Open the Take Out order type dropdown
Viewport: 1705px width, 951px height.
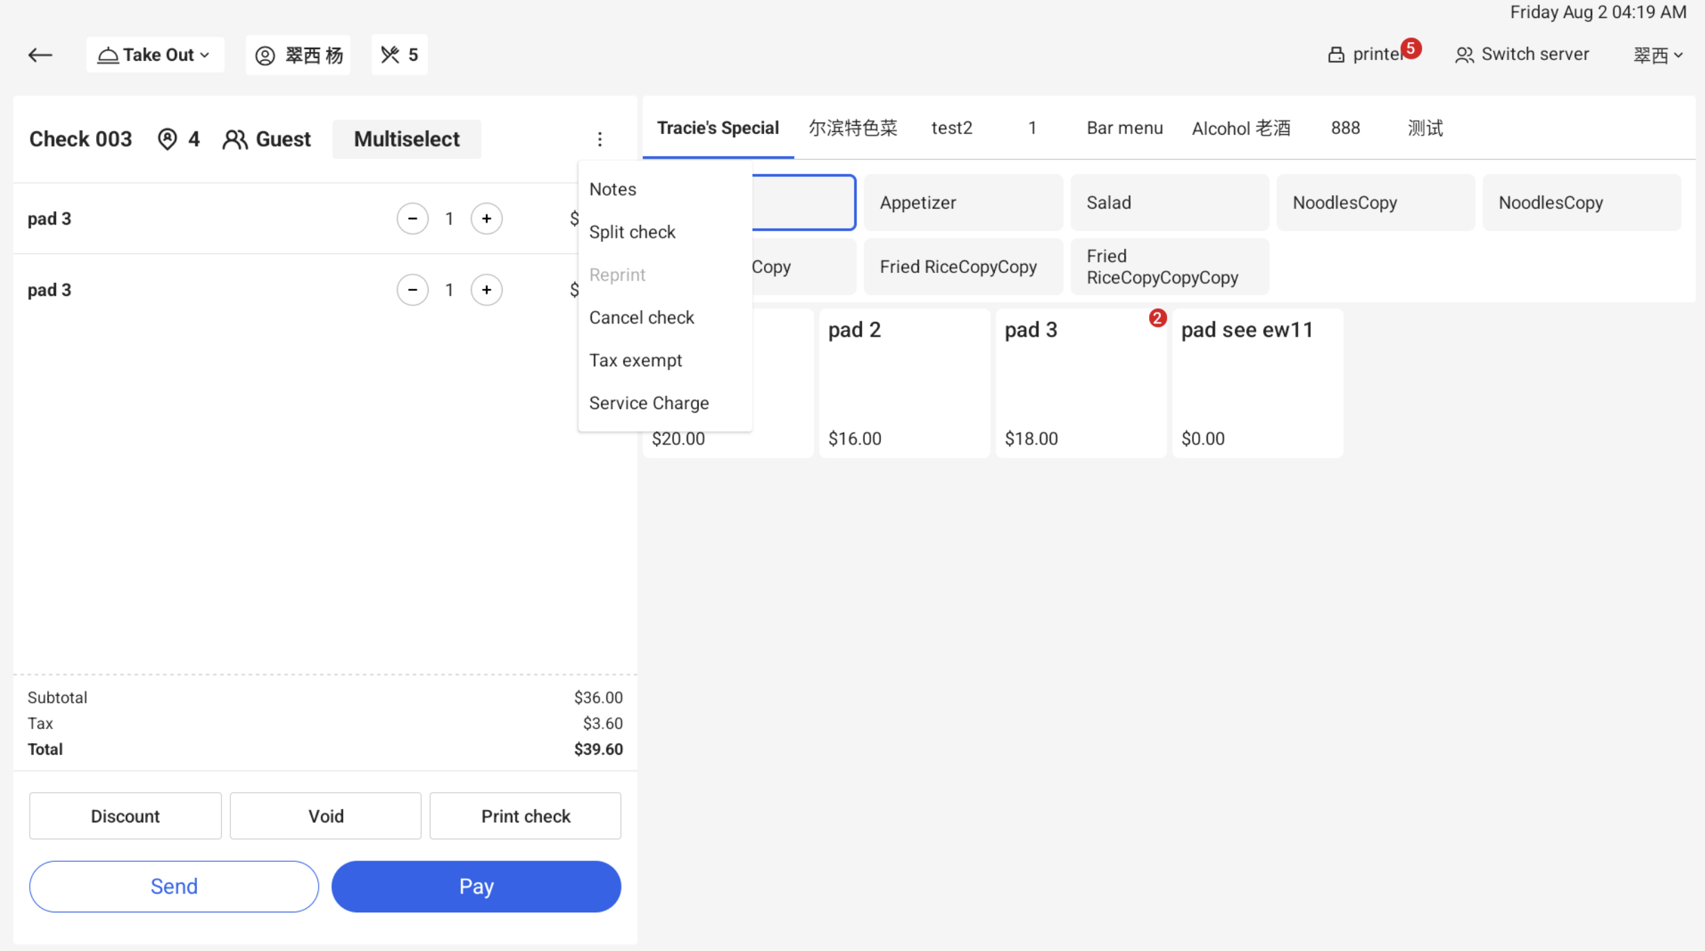pos(155,54)
